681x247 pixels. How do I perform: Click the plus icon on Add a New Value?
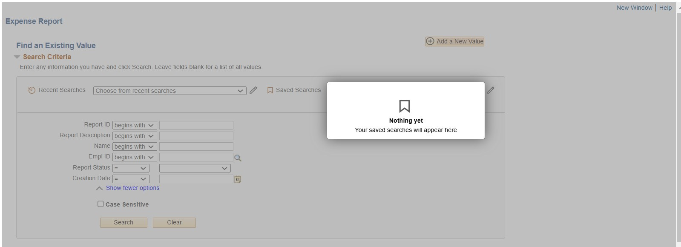(430, 41)
